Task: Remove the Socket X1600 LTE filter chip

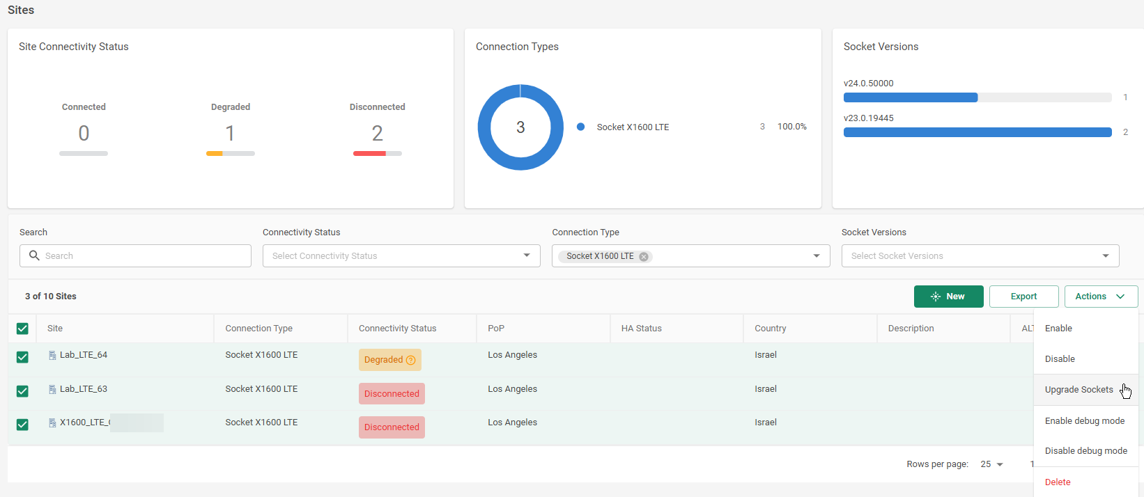Action: coord(644,256)
